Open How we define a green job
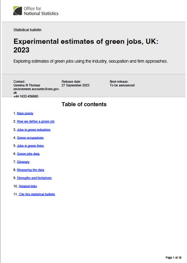Screen dimensions: 187x263 [36, 121]
